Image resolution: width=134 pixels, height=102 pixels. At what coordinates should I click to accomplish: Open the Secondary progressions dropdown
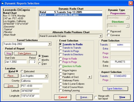point(128,18)
